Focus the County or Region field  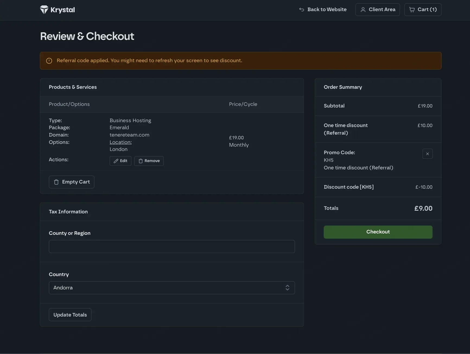(172, 246)
